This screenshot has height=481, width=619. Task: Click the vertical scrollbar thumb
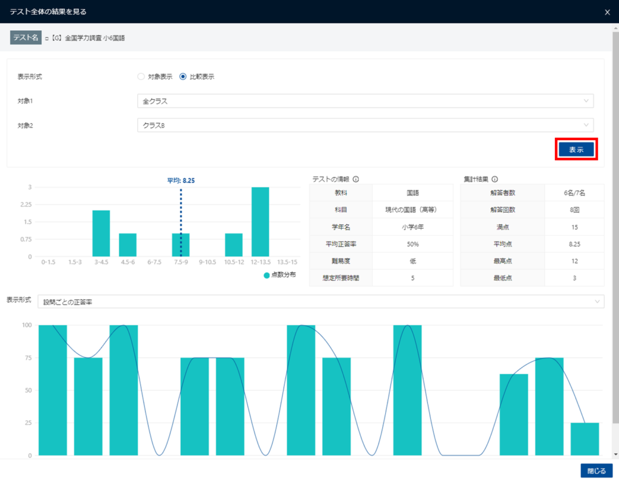615,227
